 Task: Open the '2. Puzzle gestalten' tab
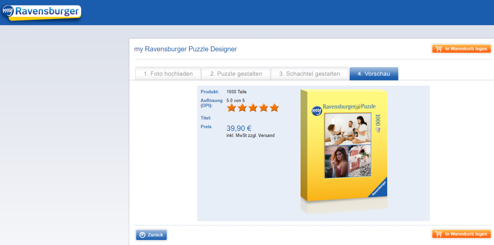click(x=236, y=74)
